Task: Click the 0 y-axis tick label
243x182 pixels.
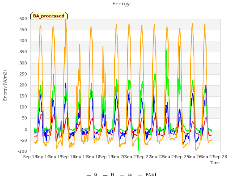Action: 26,129
